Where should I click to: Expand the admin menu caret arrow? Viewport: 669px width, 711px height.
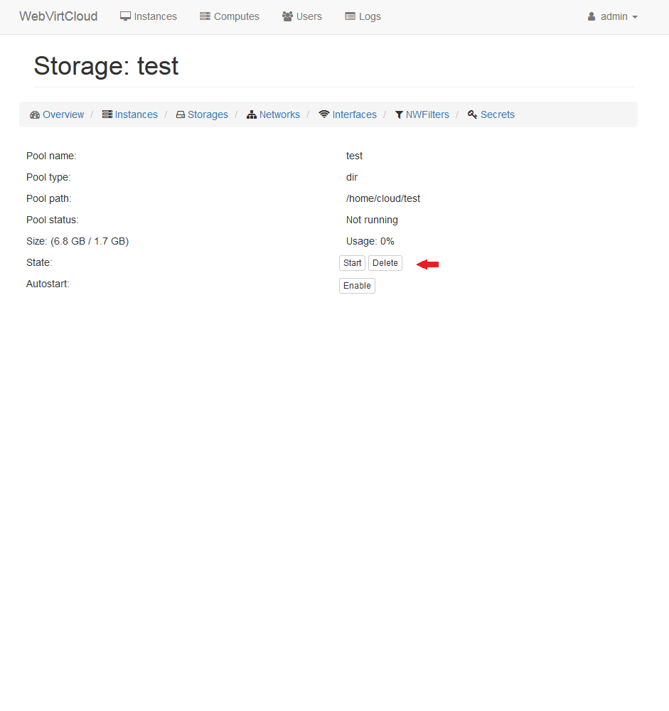click(635, 17)
